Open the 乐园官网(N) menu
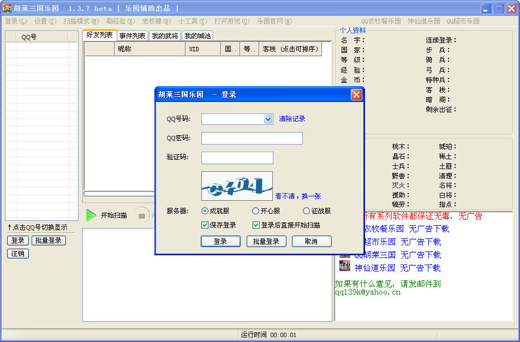This screenshot has height=342, width=520. point(274,21)
